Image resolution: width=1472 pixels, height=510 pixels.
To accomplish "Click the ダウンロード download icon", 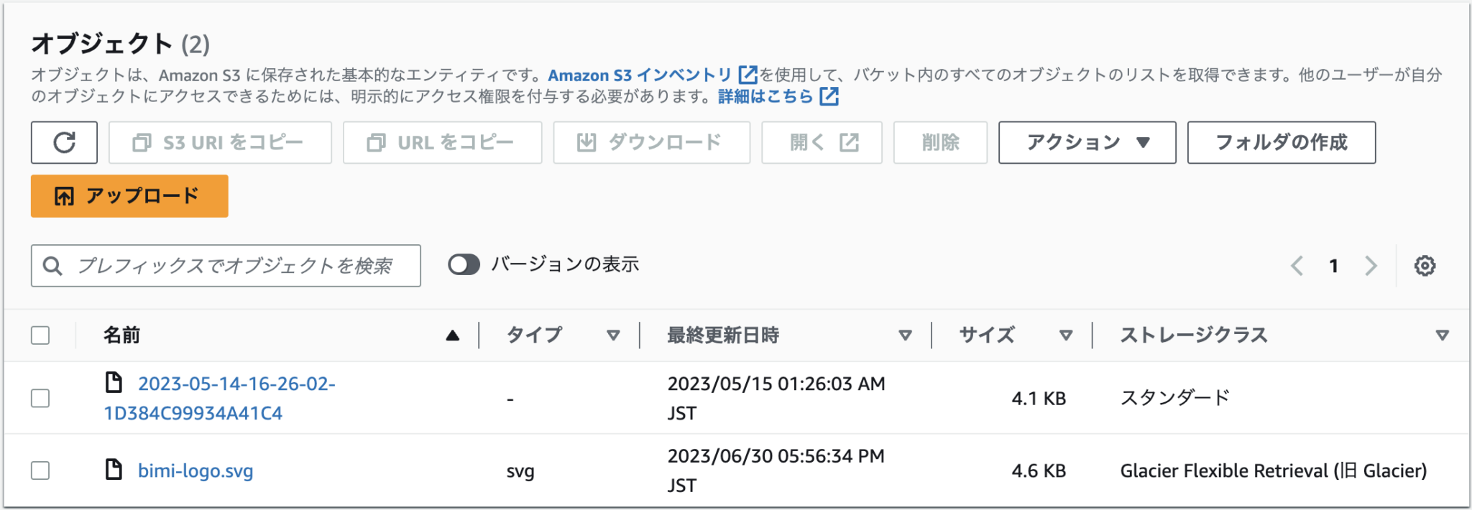I will 586,142.
